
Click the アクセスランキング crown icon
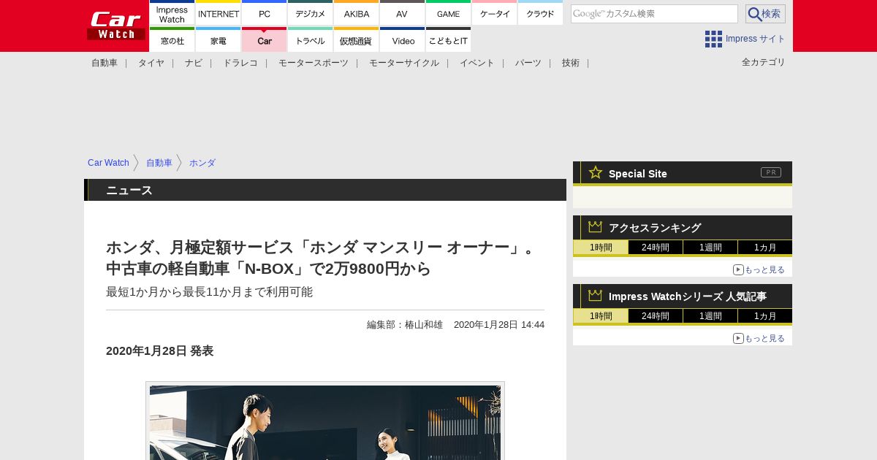pos(596,227)
